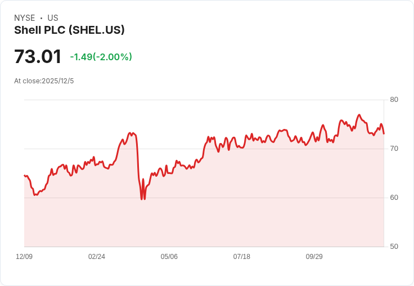414x286 pixels.
Task: Select the US market label
Action: [53, 18]
